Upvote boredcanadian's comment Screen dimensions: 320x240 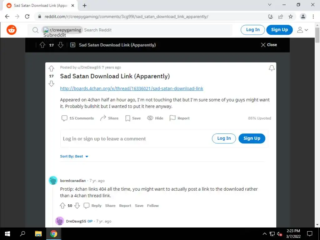tap(62, 206)
